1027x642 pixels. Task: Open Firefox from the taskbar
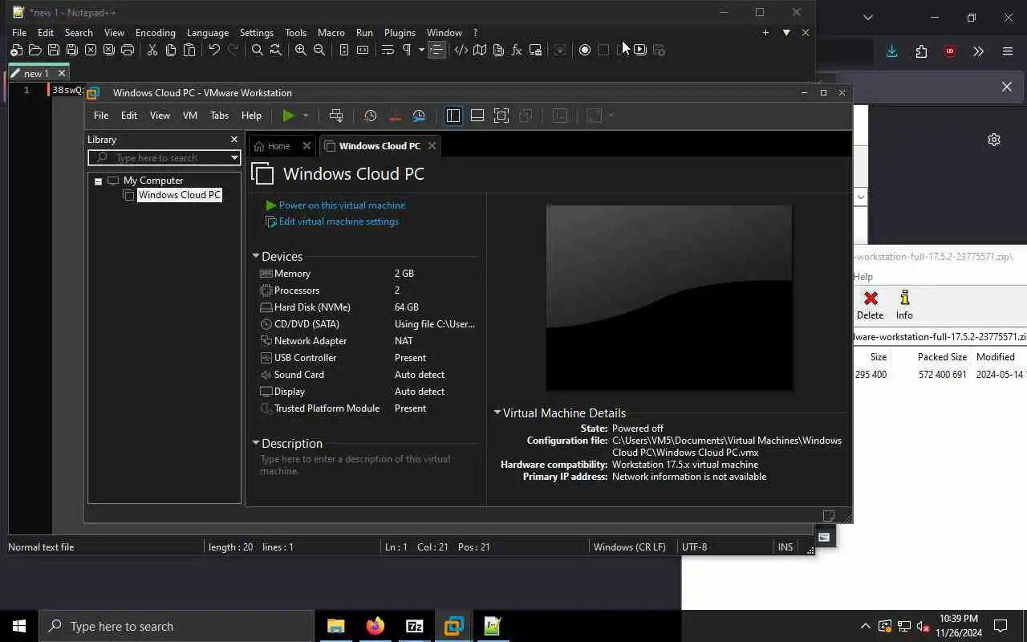375,626
